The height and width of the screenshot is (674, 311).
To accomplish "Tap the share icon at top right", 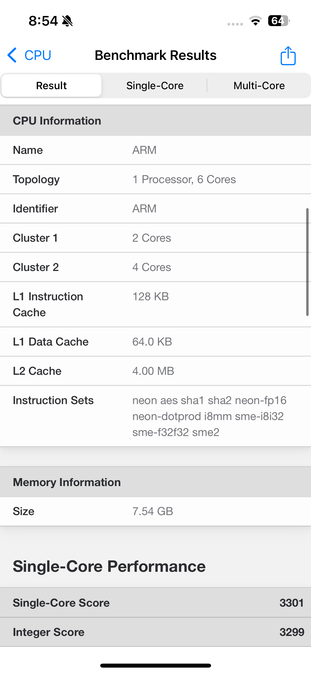I will click(288, 56).
